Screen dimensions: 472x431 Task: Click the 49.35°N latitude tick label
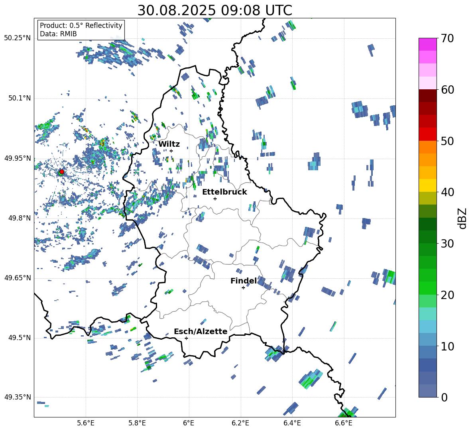pyautogui.click(x=17, y=397)
